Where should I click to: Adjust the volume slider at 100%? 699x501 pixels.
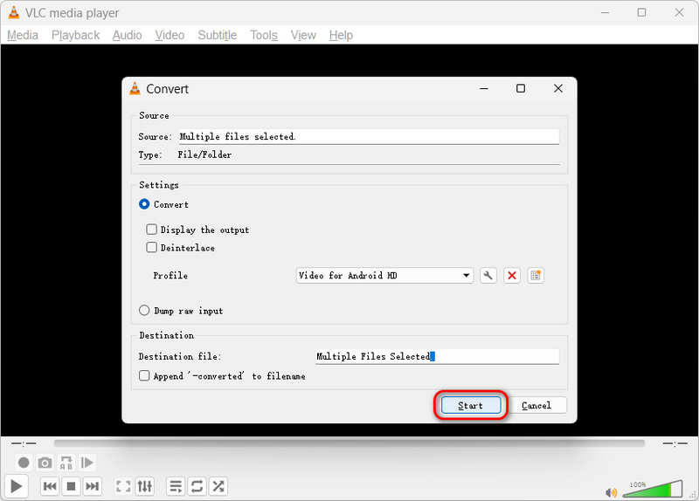pos(652,489)
